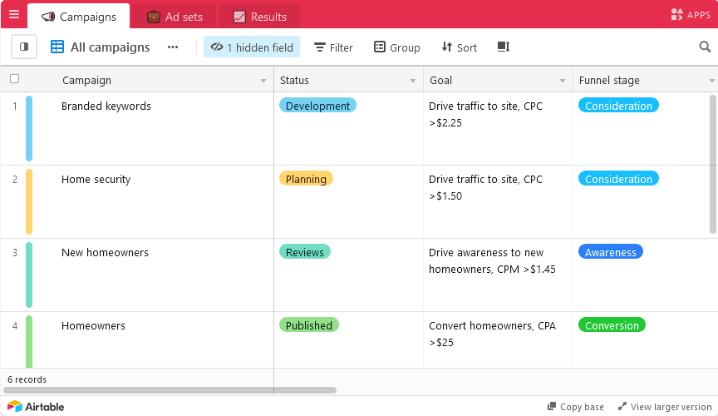
Task: Open the hamburger menu icon
Action: (x=14, y=14)
